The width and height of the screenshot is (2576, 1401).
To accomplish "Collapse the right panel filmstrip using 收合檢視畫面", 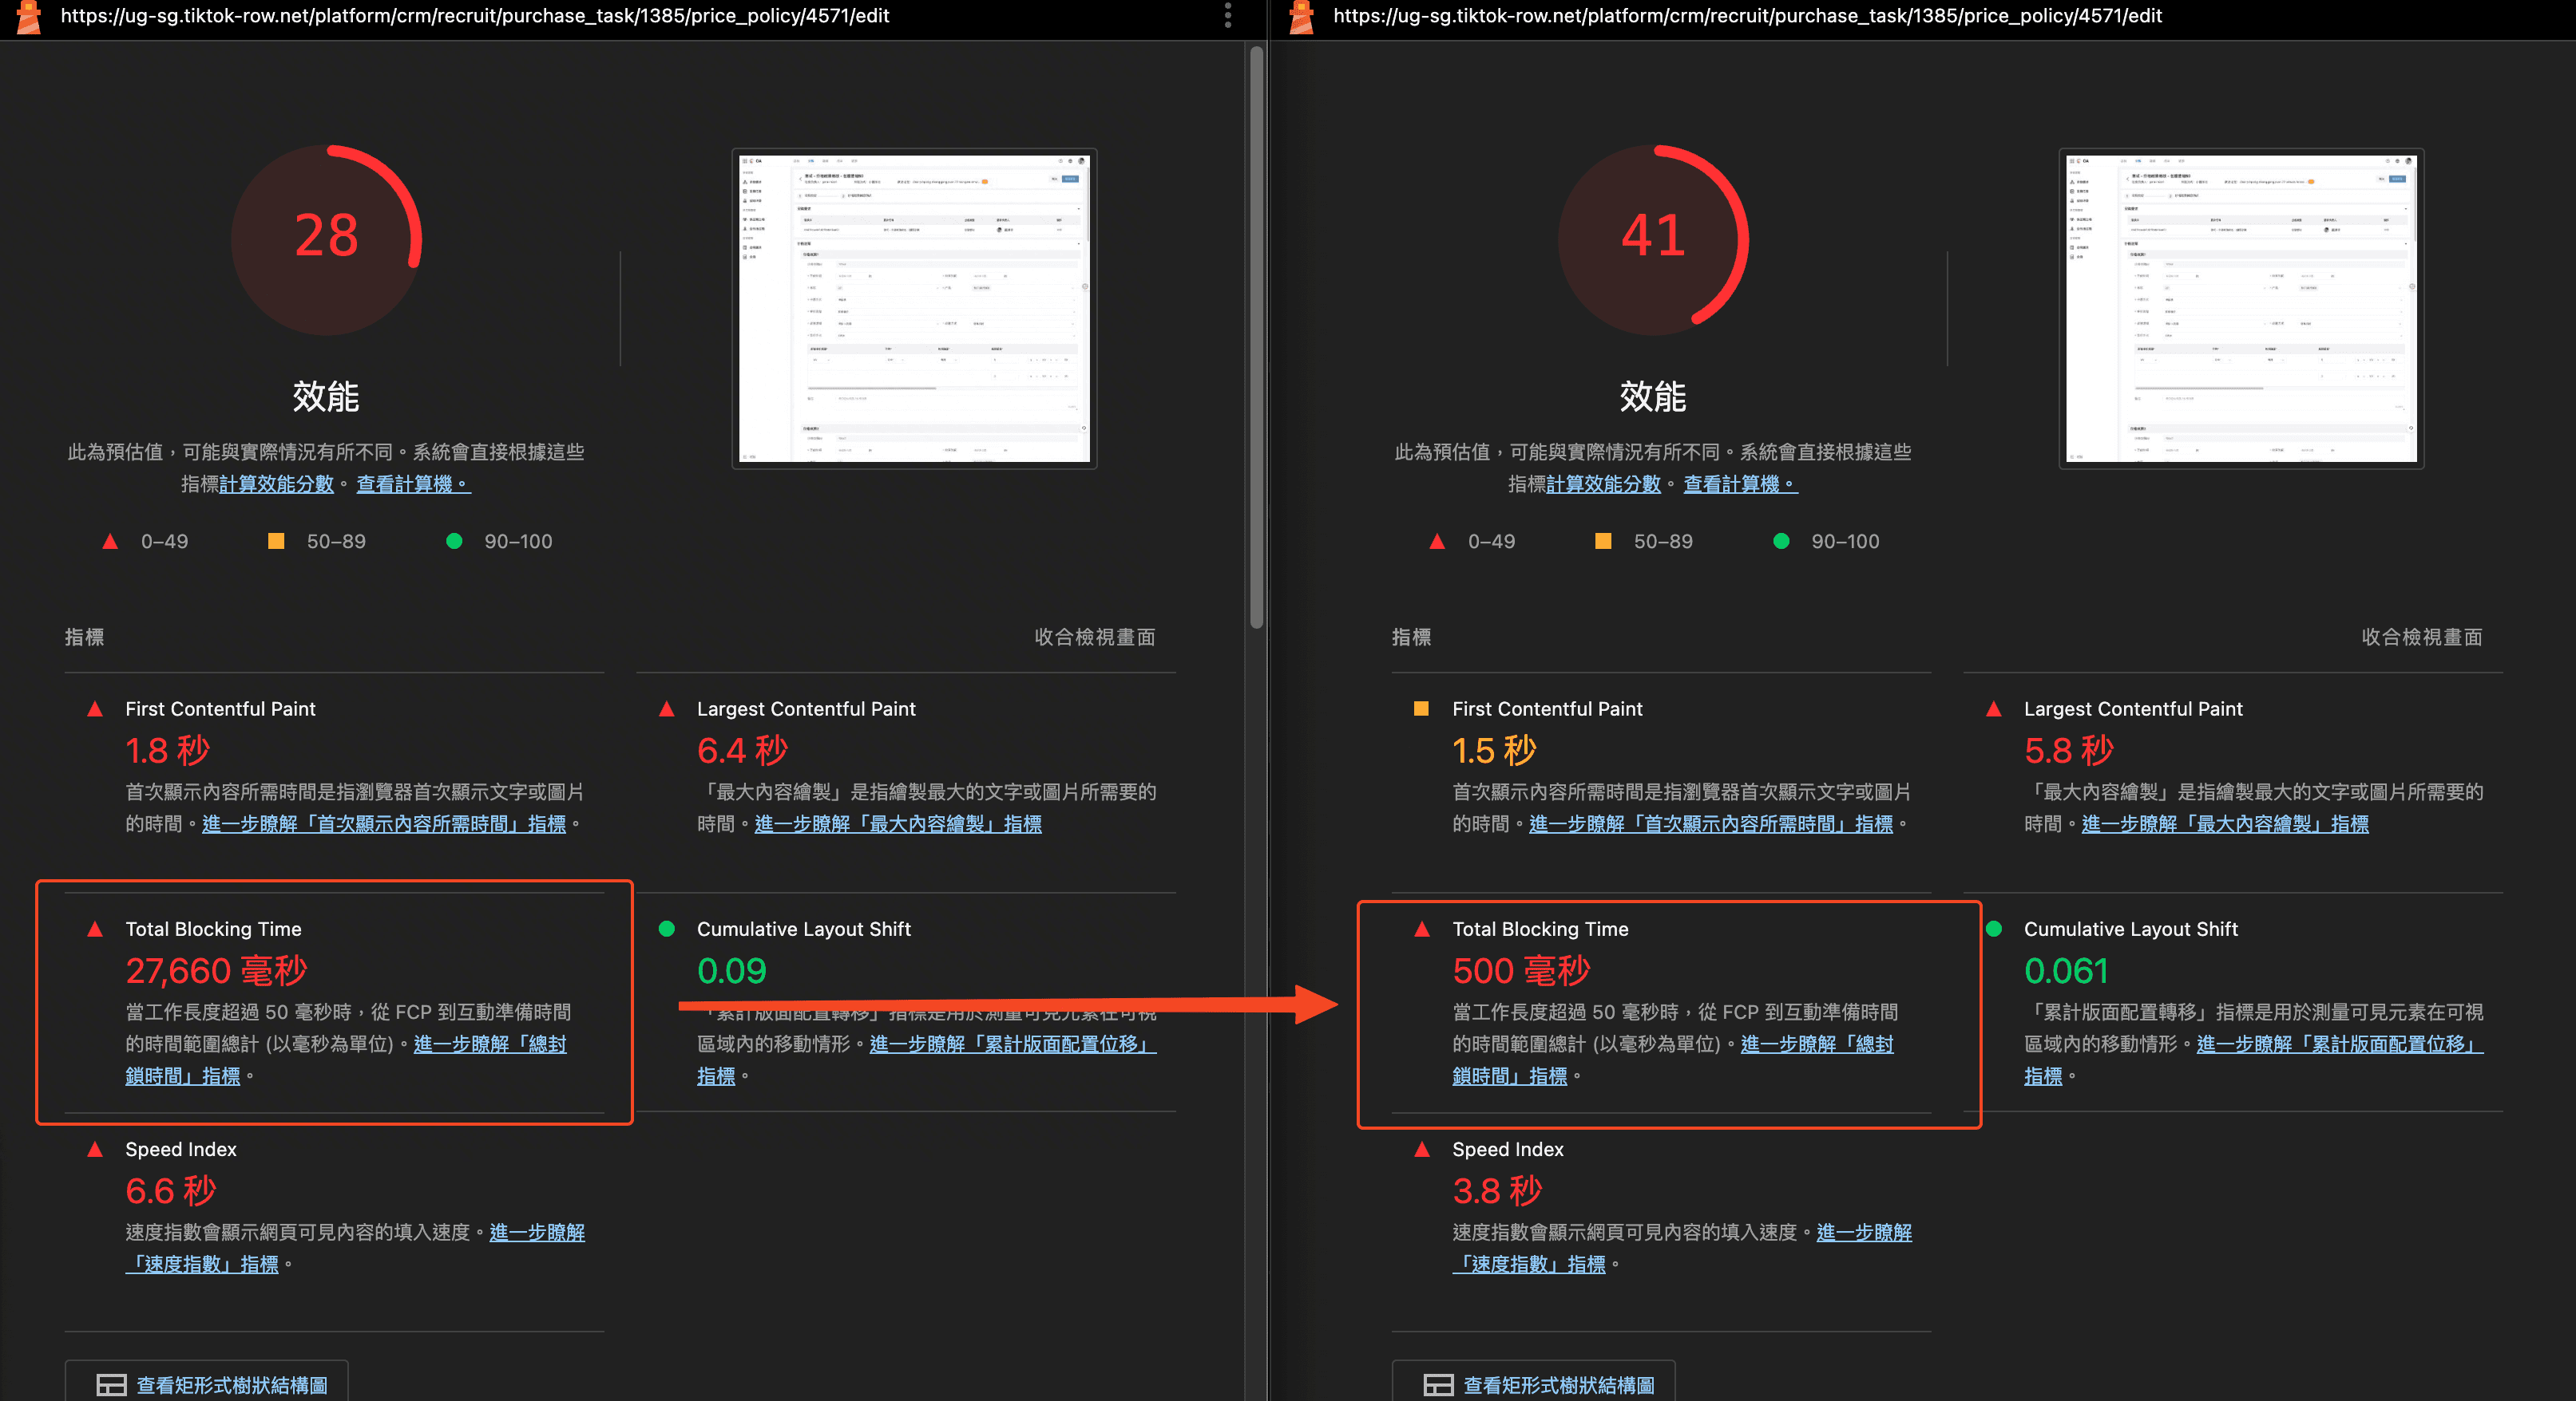I will pos(2421,637).
